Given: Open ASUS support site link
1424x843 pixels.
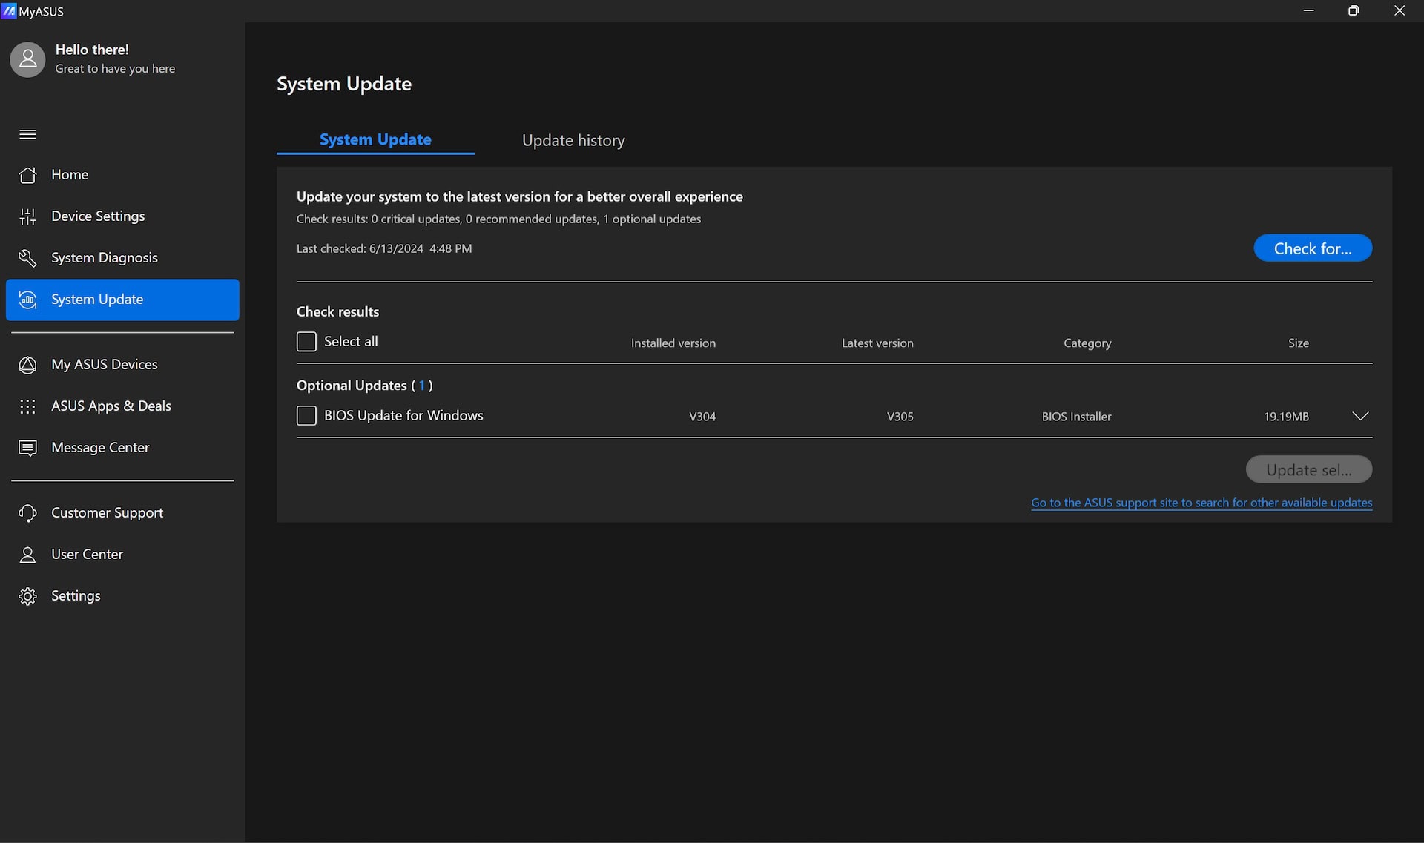Looking at the screenshot, I should (x=1201, y=502).
